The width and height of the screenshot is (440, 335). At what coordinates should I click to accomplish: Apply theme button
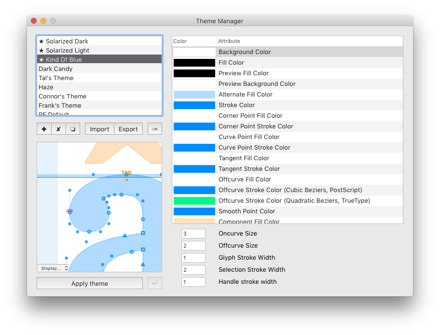90,283
